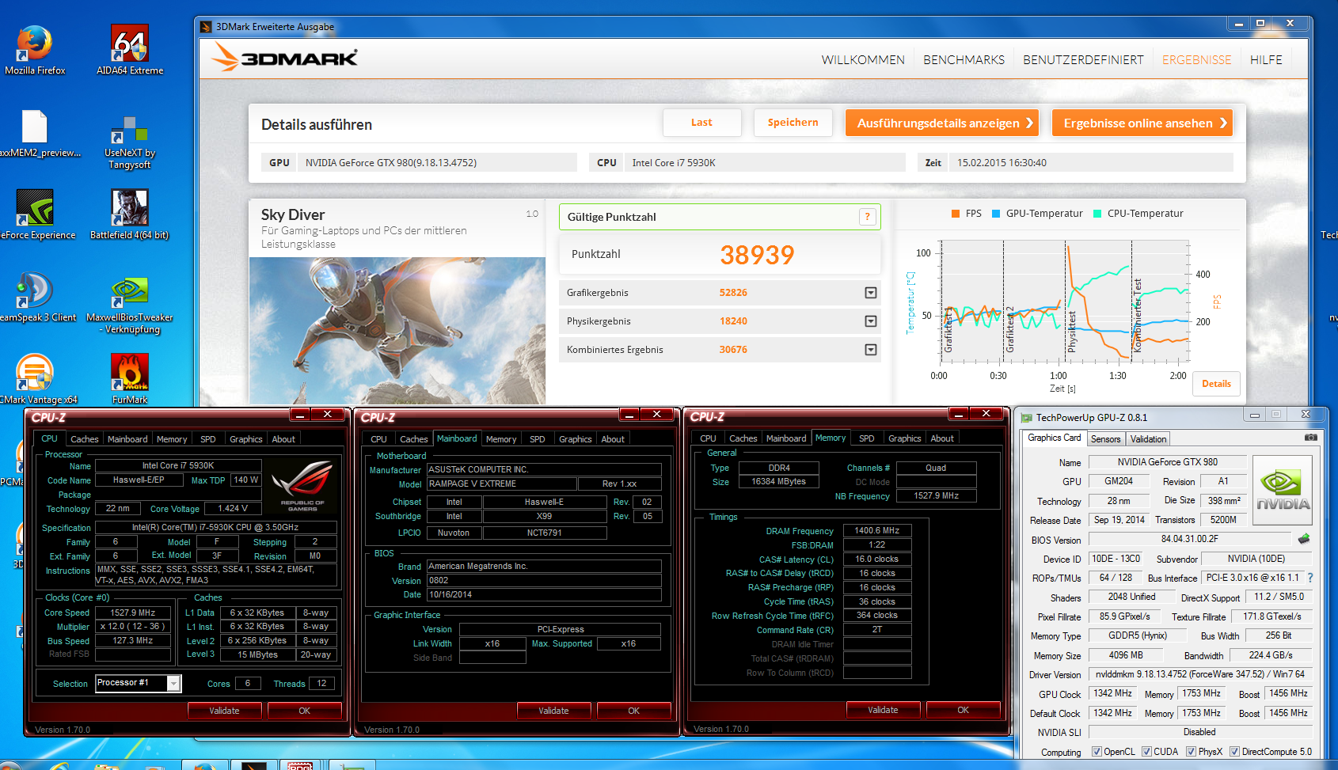Click the Core Speed value 1527.9 MHz

133,613
